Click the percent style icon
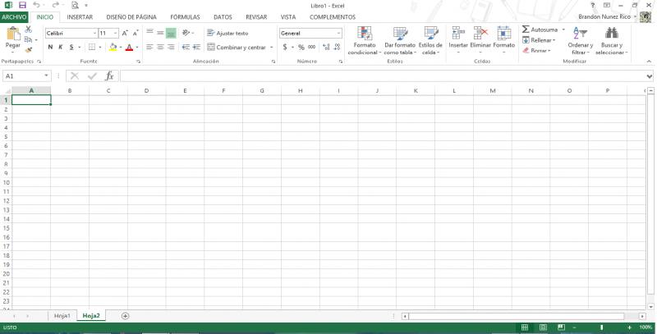 [x=301, y=47]
